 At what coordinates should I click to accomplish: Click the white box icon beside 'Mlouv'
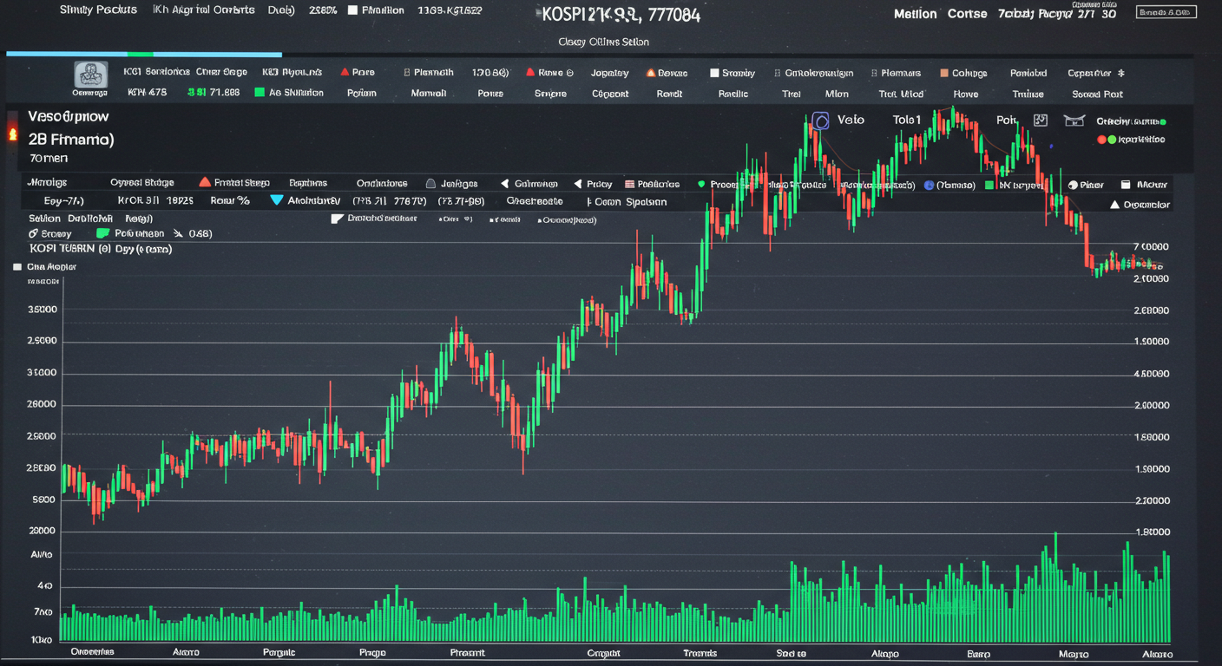(x=1126, y=184)
